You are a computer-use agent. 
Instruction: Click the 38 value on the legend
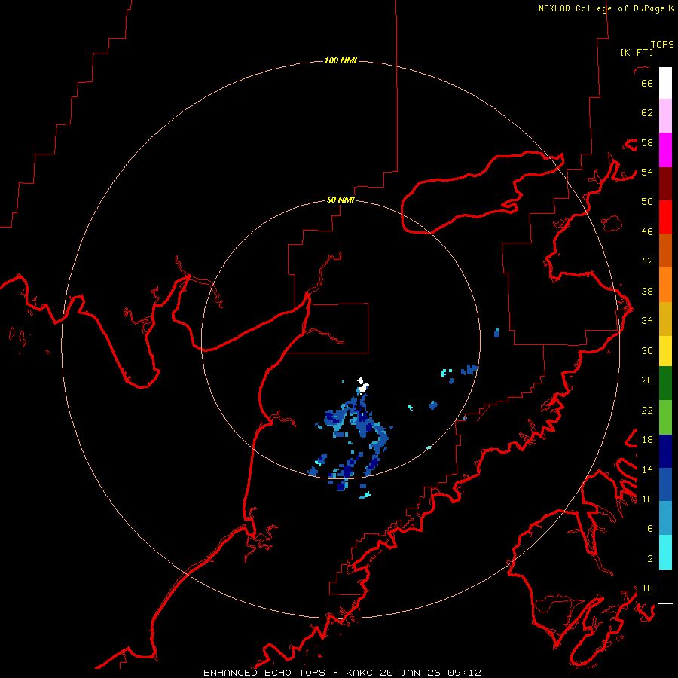click(x=647, y=291)
